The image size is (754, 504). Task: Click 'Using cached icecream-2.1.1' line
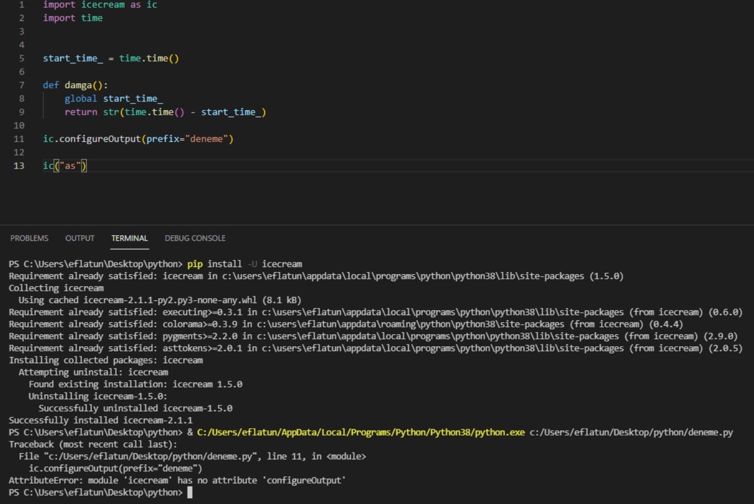(x=160, y=300)
